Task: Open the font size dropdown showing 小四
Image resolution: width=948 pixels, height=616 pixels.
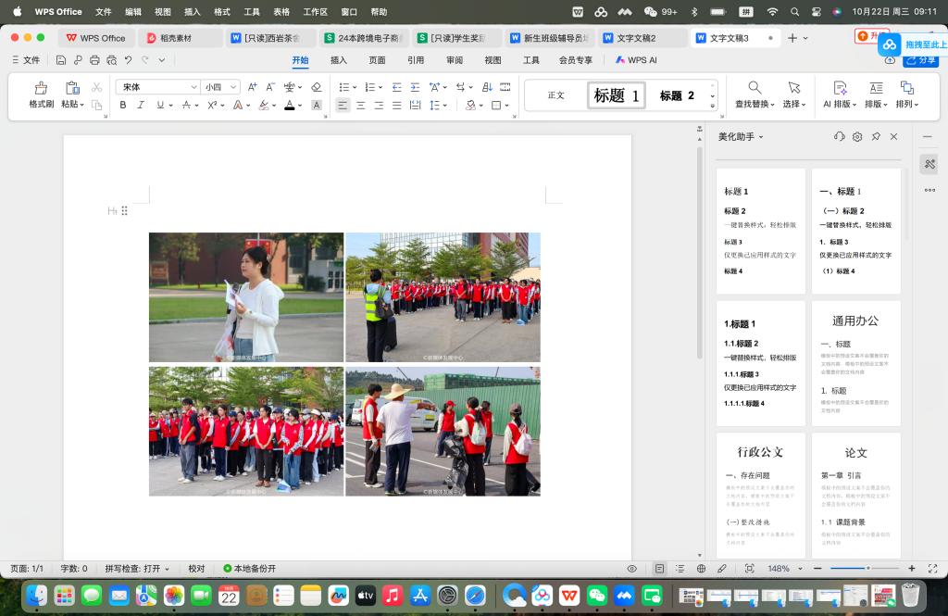Action: [x=232, y=87]
